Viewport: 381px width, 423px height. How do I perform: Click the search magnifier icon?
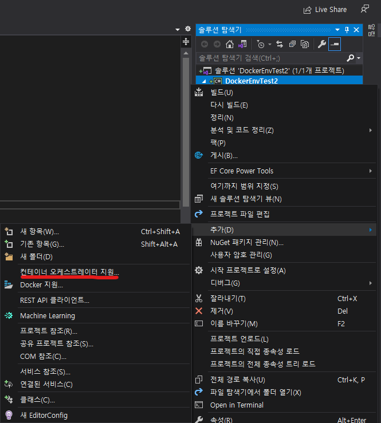[x=351, y=58]
